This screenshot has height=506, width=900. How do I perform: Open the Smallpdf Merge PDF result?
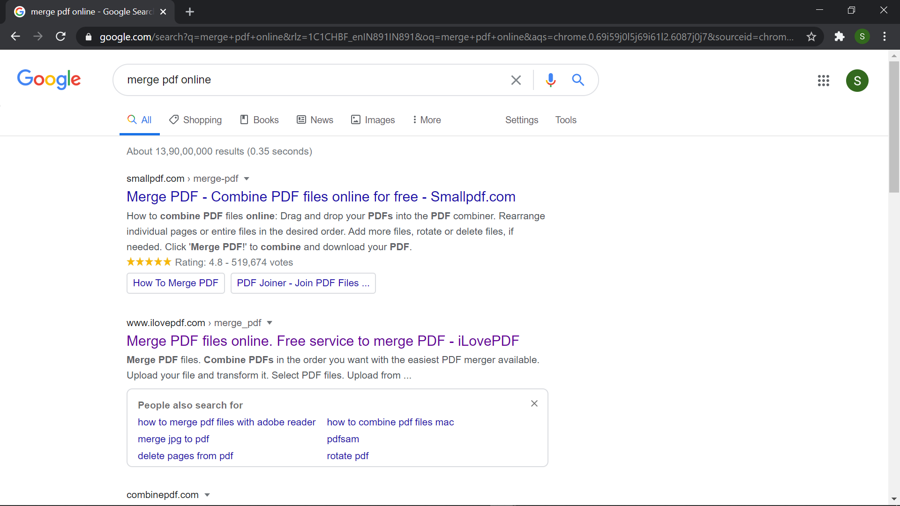click(x=321, y=197)
